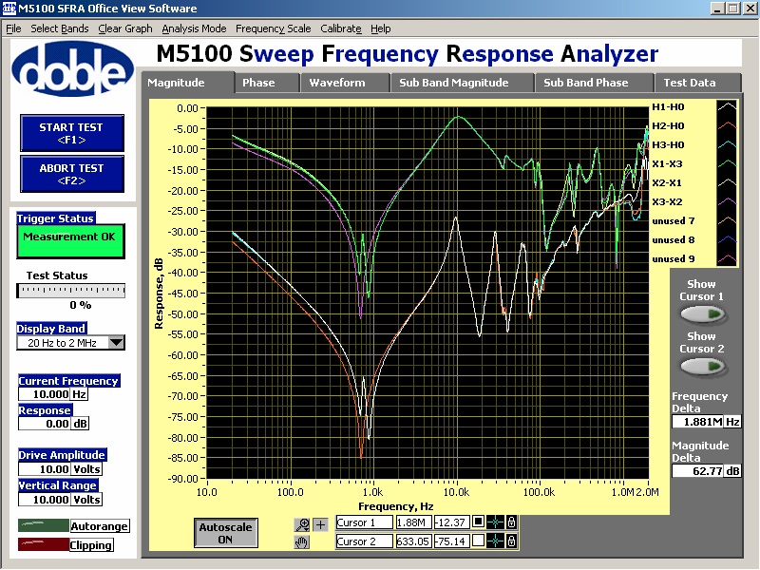This screenshot has height=570, width=760.
Task: Open the Help menu
Action: 381,28
